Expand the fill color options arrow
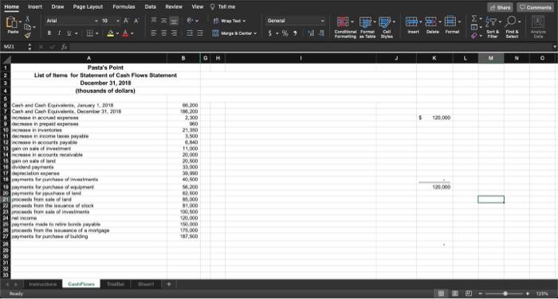Image resolution: width=558 pixels, height=299 pixels. click(117, 33)
